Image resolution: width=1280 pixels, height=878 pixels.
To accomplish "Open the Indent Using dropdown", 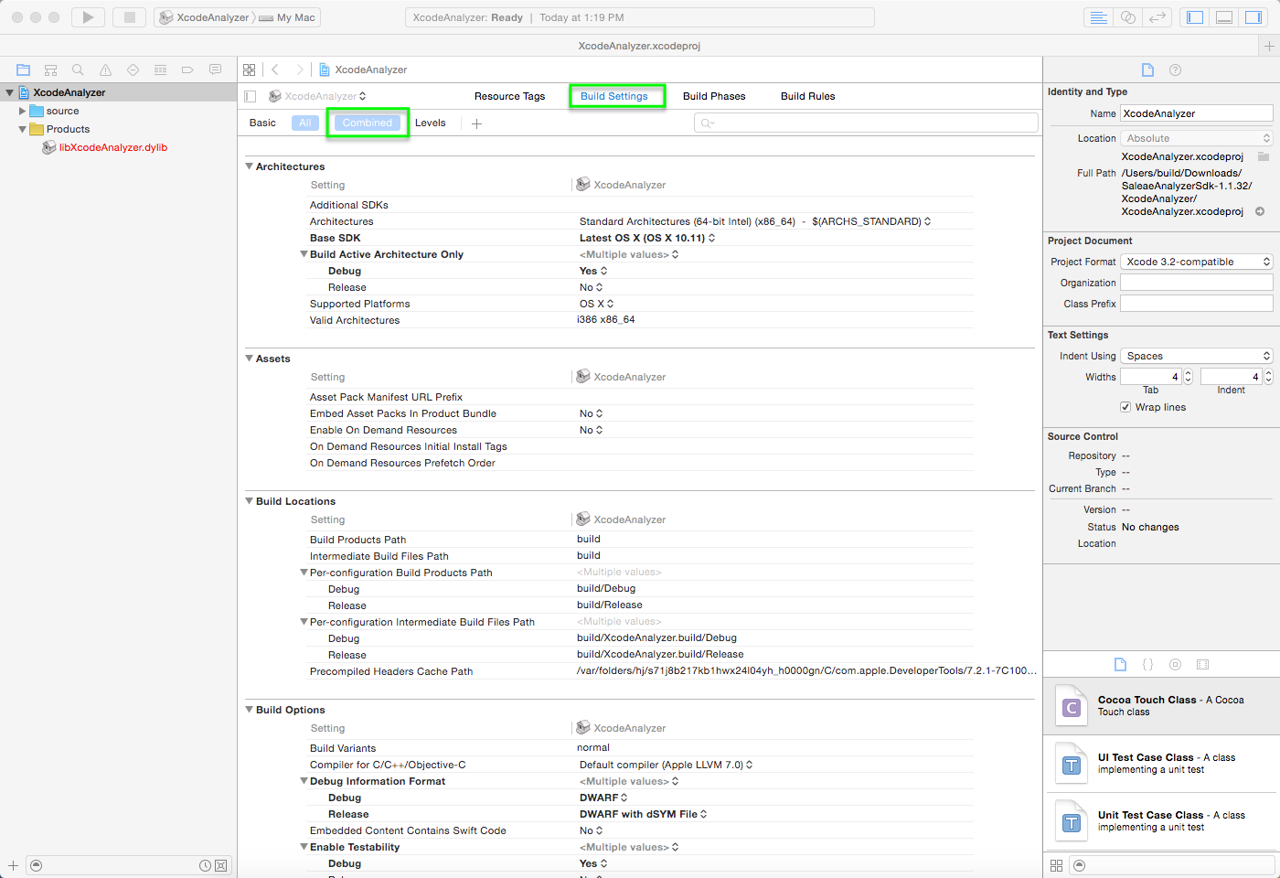I will tap(1196, 356).
